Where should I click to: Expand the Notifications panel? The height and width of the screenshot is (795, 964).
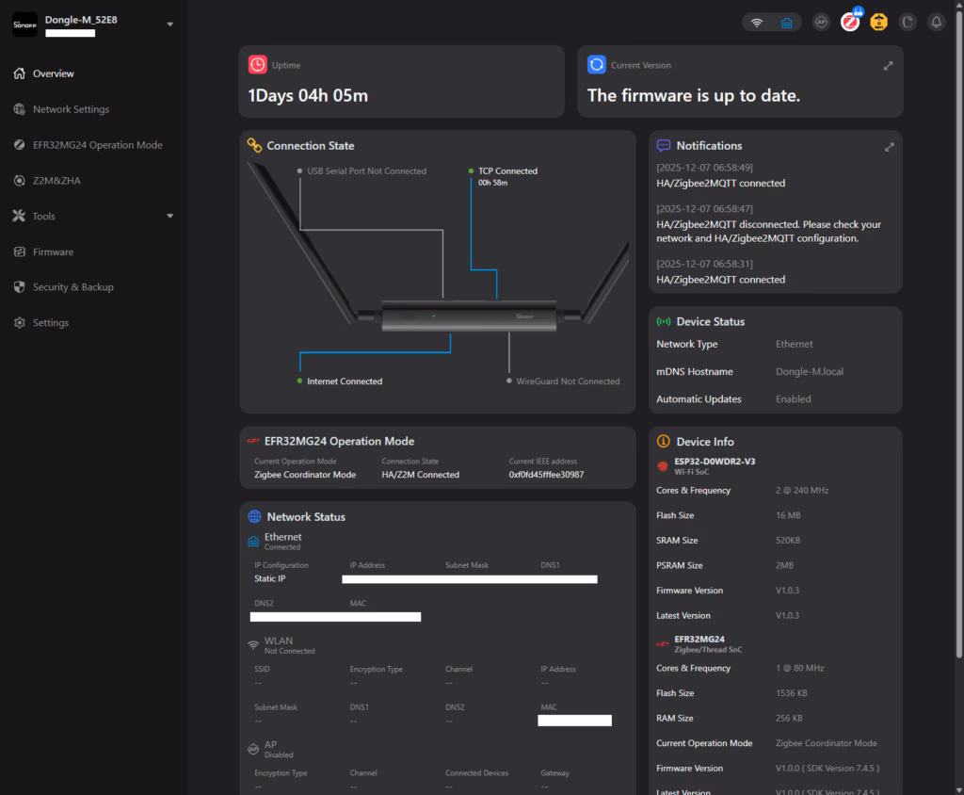(888, 147)
